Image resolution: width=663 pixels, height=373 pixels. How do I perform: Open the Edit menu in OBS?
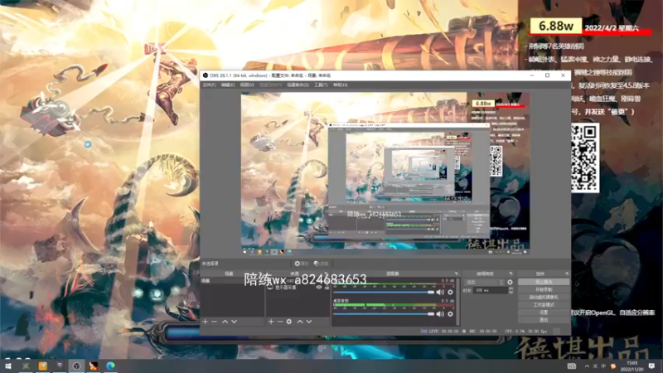228,85
